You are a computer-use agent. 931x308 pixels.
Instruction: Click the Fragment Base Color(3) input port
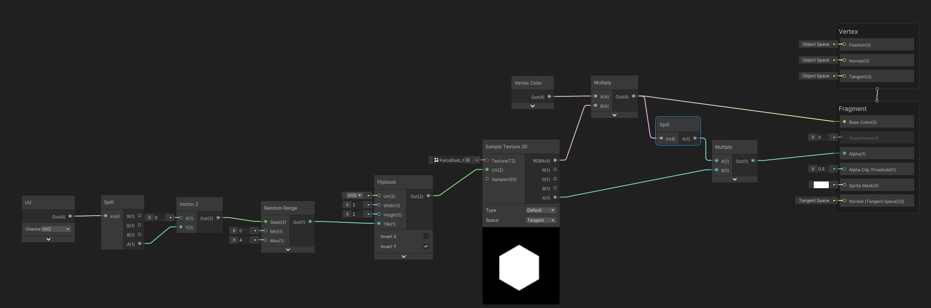(844, 122)
